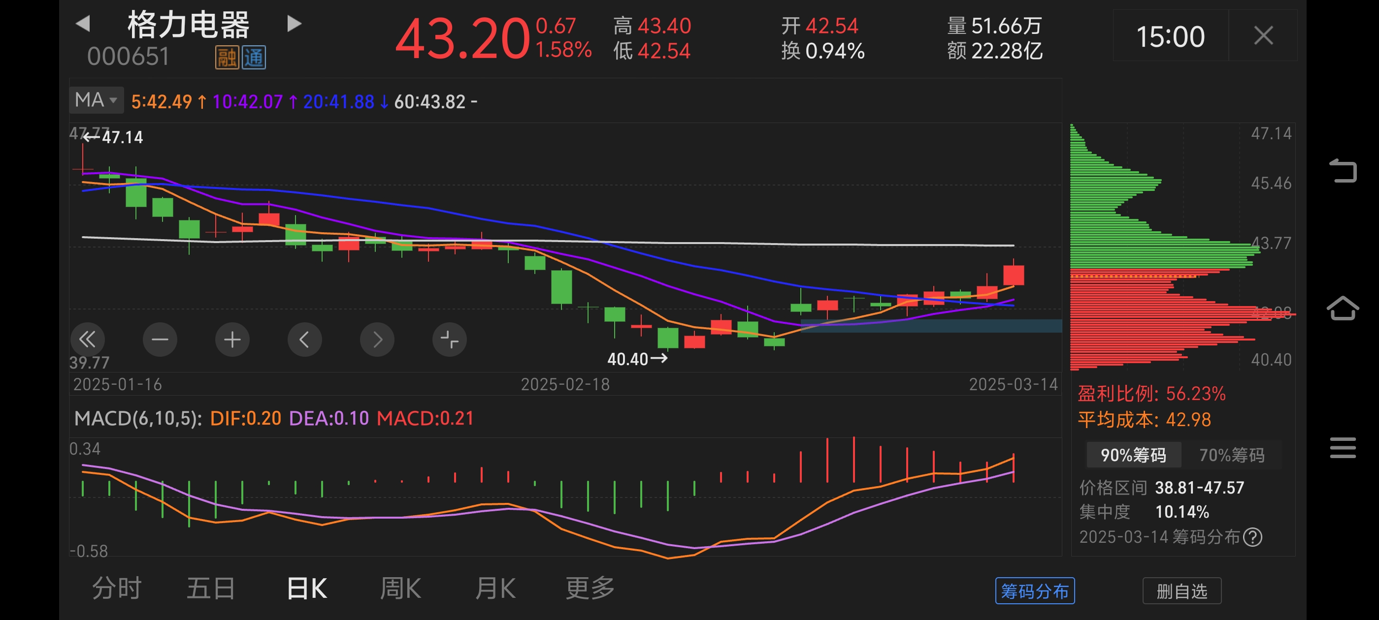Viewport: 1379px width, 620px height.
Task: Toggle the 筹码分布 overlay button
Action: click(1034, 590)
